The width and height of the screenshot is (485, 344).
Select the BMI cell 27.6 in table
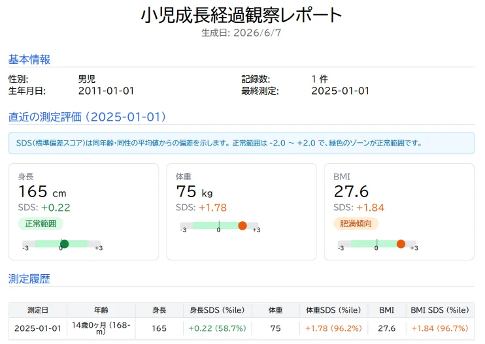(387, 328)
